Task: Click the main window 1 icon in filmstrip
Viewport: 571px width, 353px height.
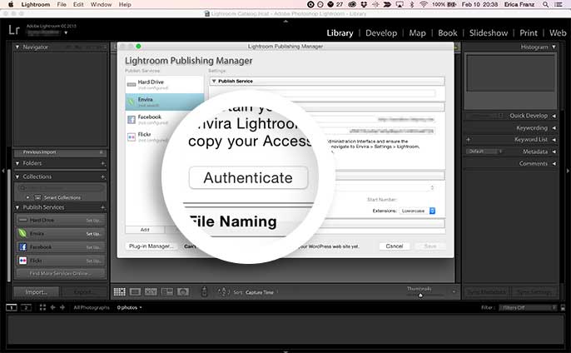Action: [x=12, y=307]
